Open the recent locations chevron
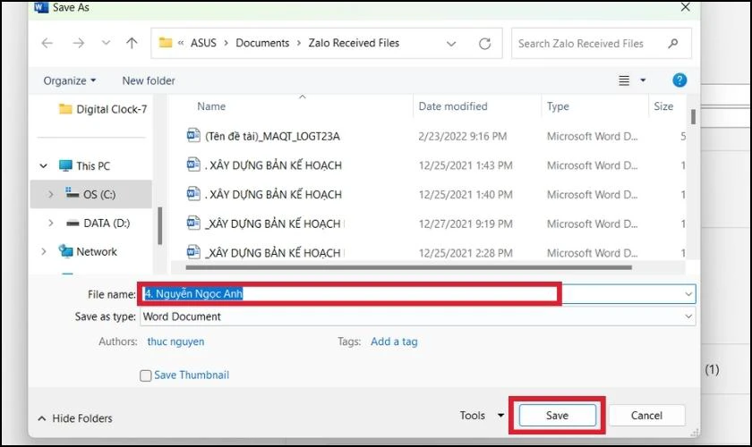 106,43
